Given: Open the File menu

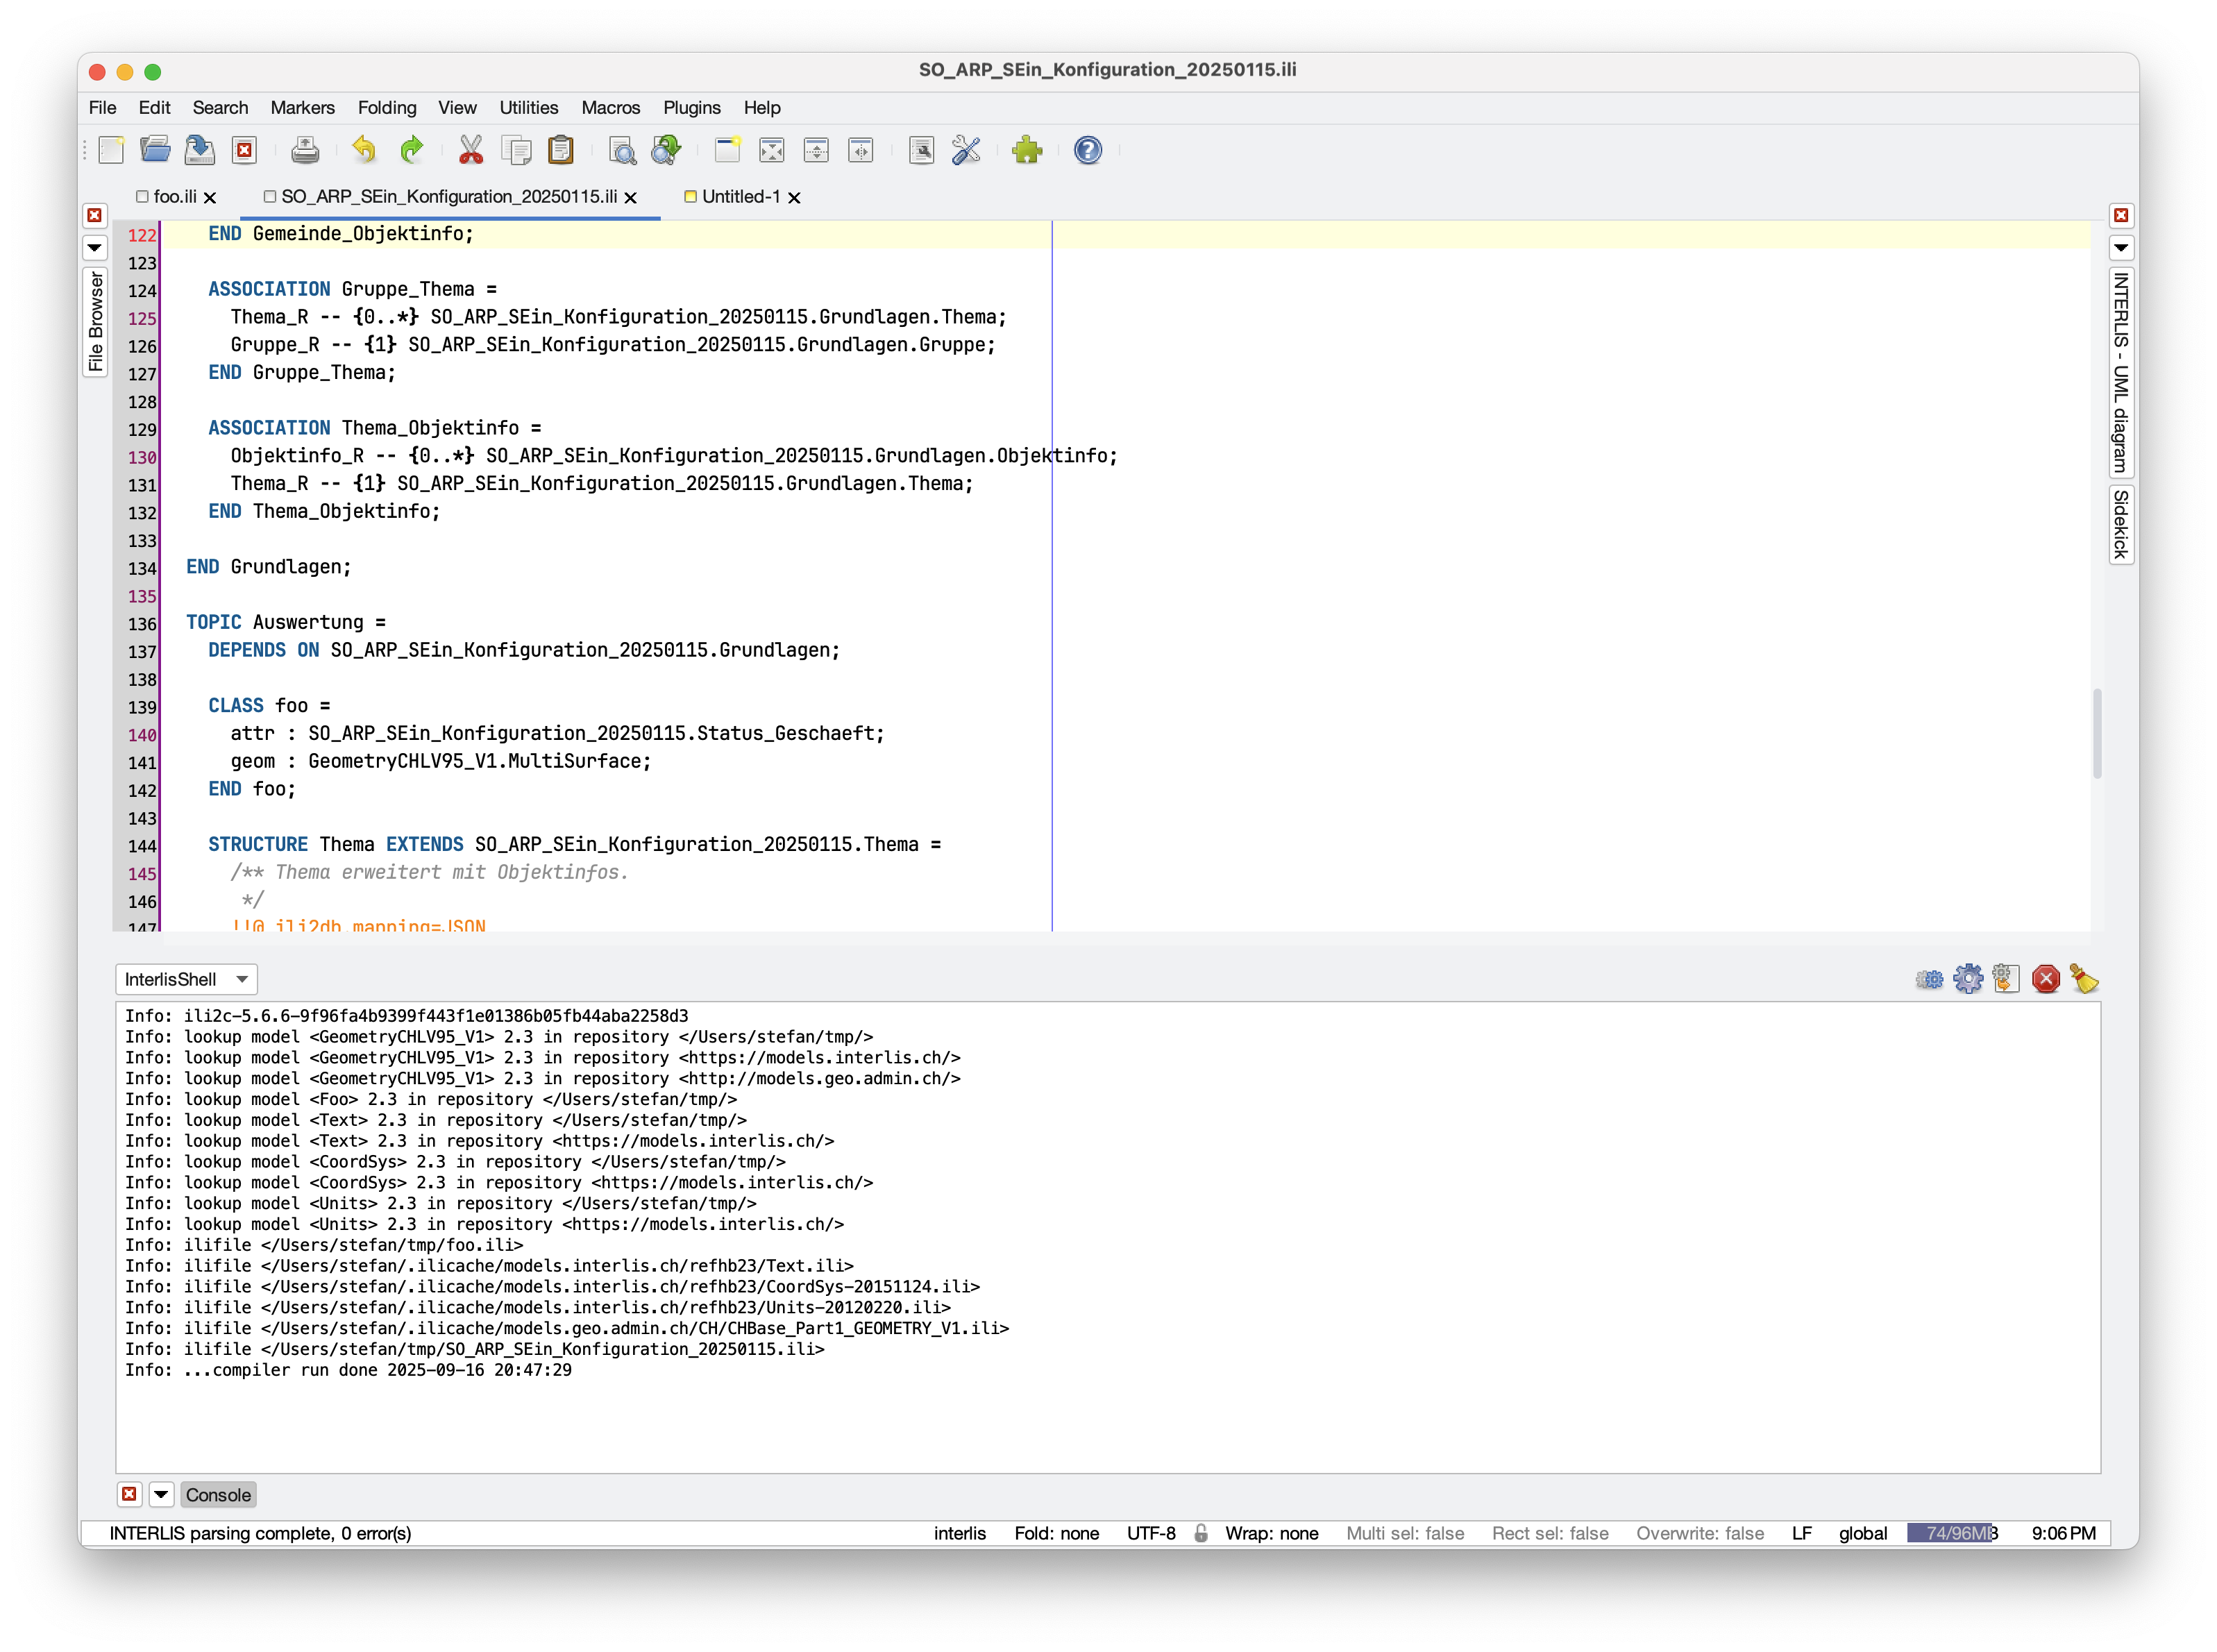Looking at the screenshot, I should tap(102, 108).
